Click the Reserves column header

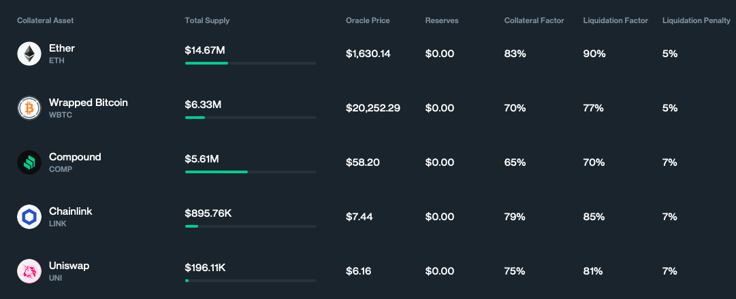tap(442, 20)
